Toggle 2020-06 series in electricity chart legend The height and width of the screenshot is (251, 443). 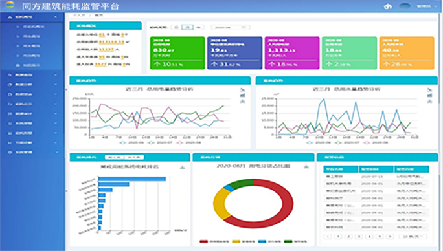point(131,143)
